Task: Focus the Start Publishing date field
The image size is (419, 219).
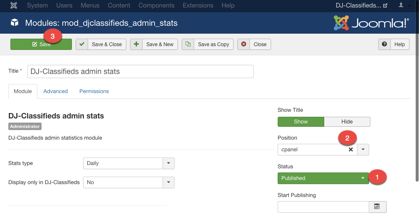Action: tap(323, 207)
